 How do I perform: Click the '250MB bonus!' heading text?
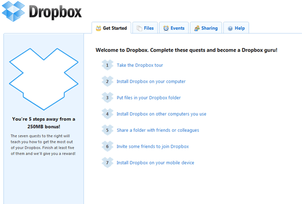coord(44,127)
